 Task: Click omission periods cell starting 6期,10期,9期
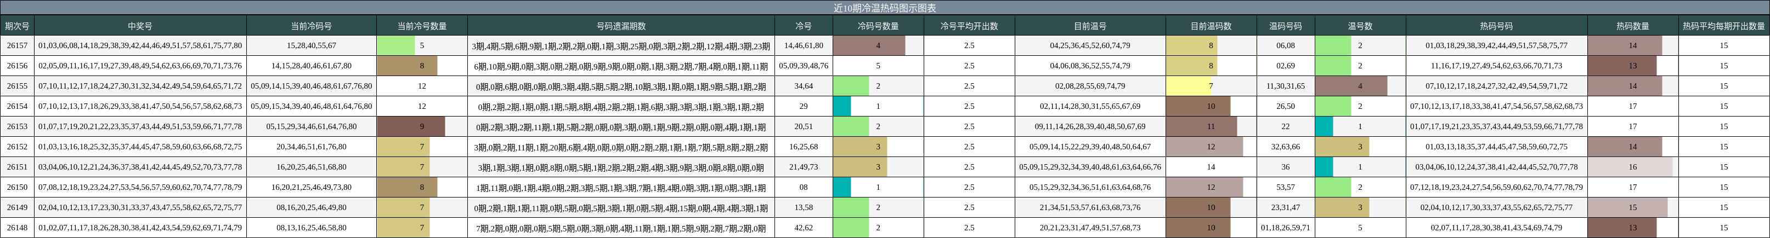point(621,66)
